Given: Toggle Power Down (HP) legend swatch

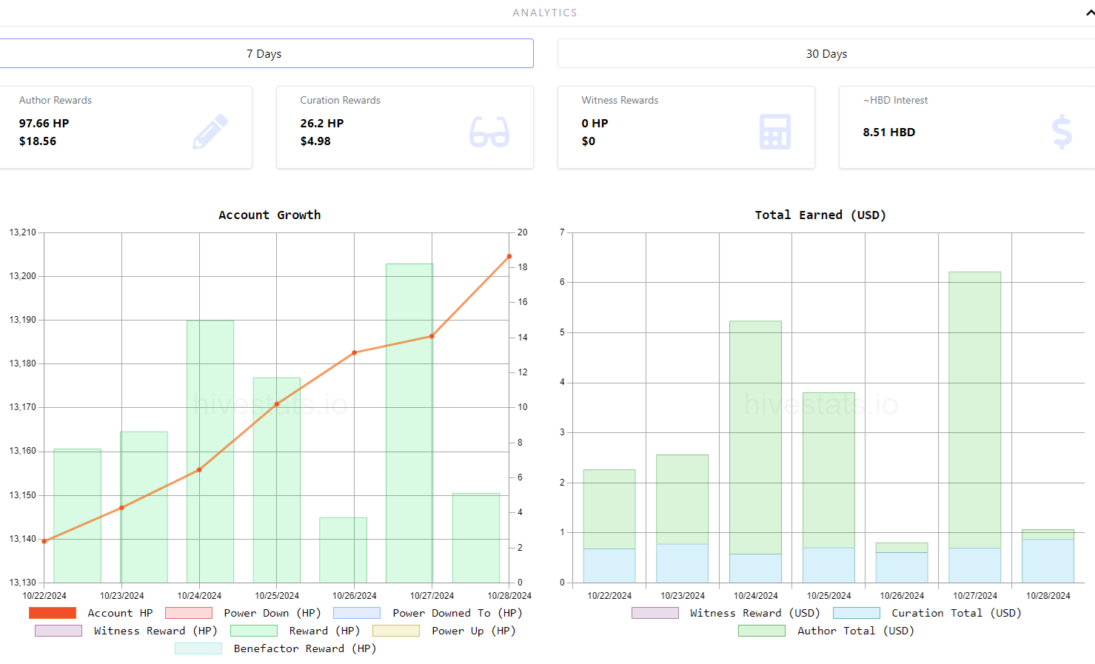Looking at the screenshot, I should click(x=189, y=613).
